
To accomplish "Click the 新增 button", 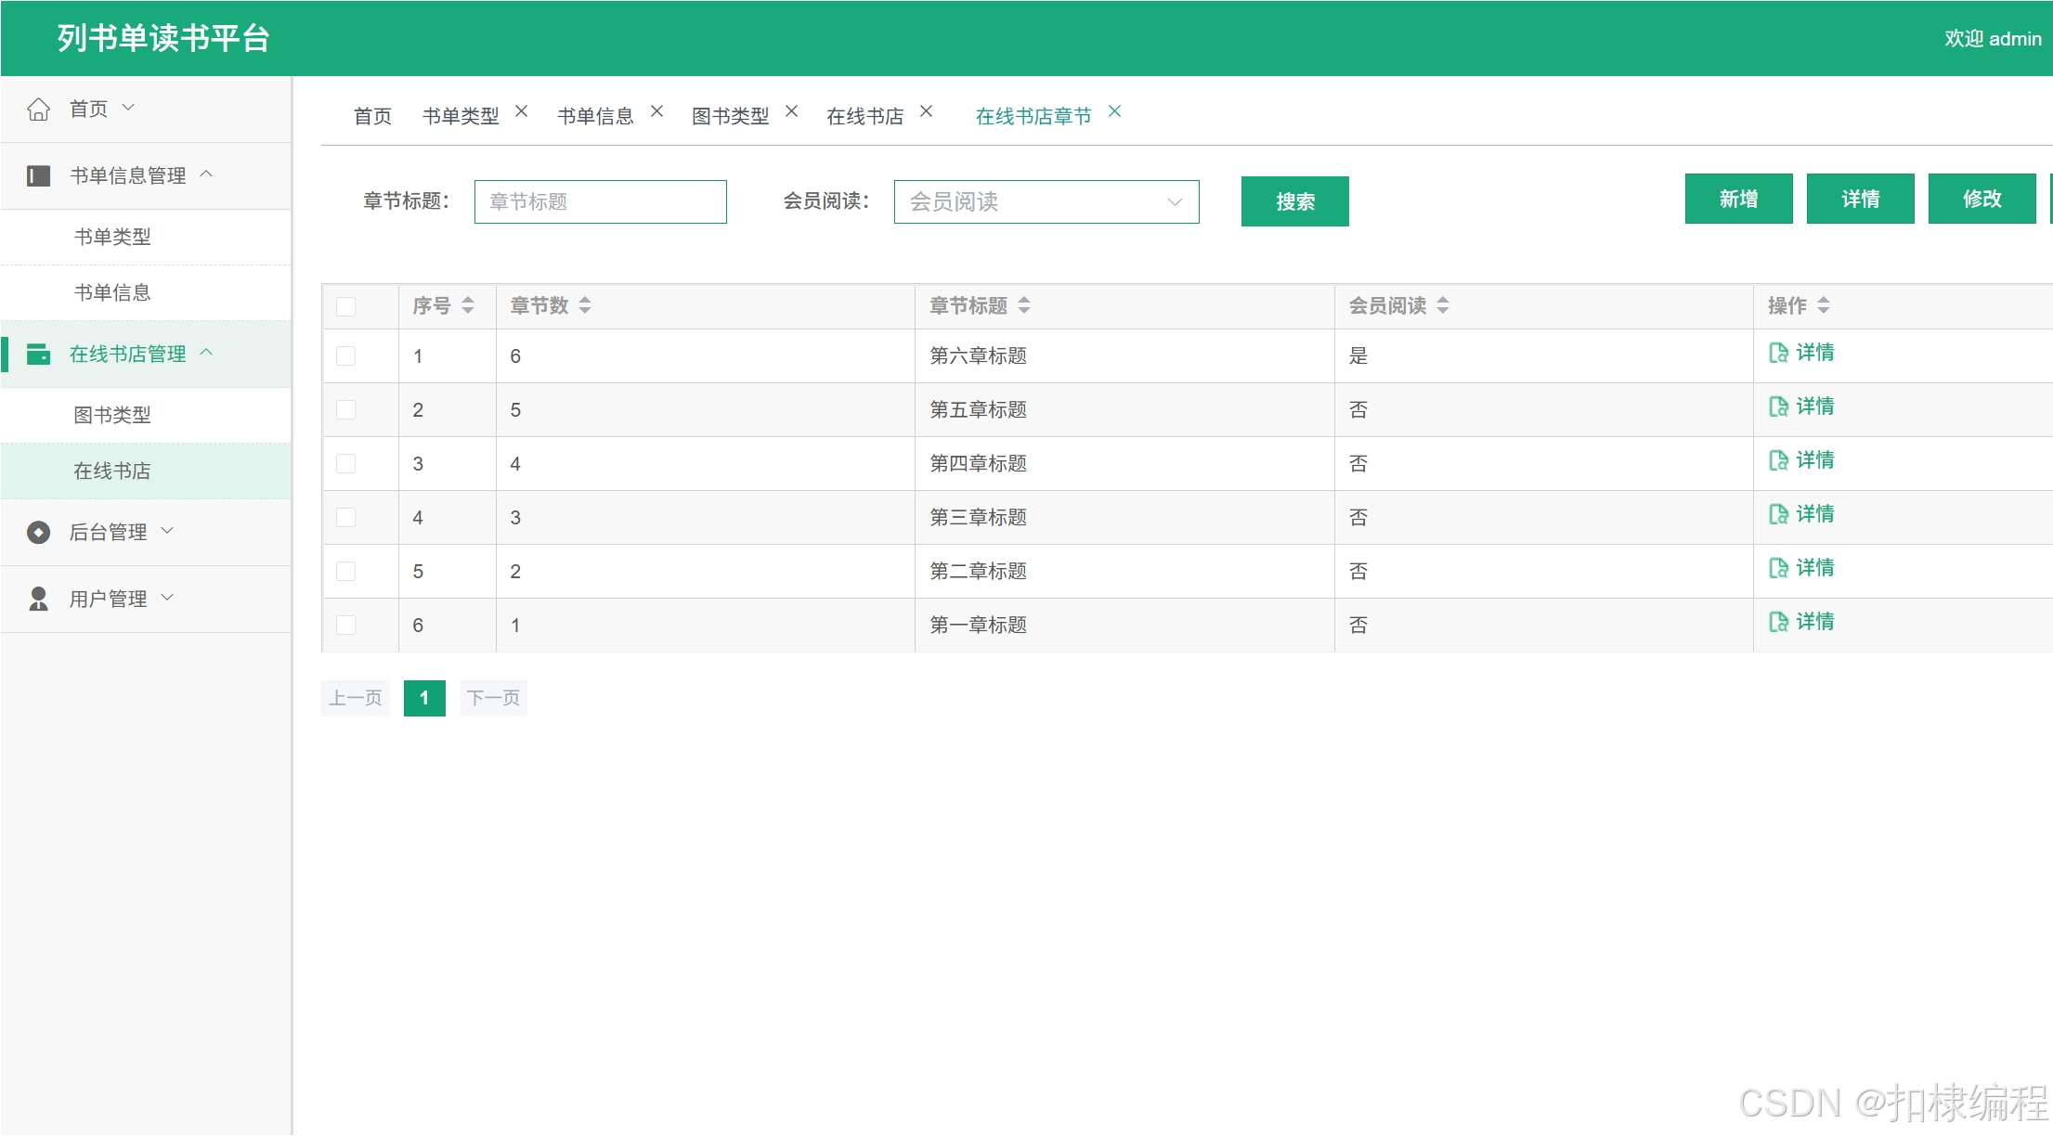I will coord(1737,199).
